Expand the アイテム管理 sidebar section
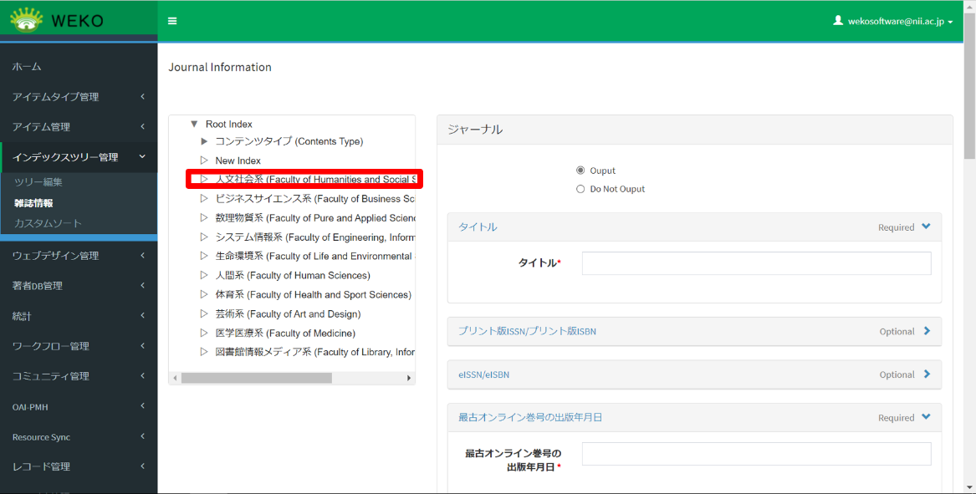This screenshot has width=976, height=494. point(44,126)
